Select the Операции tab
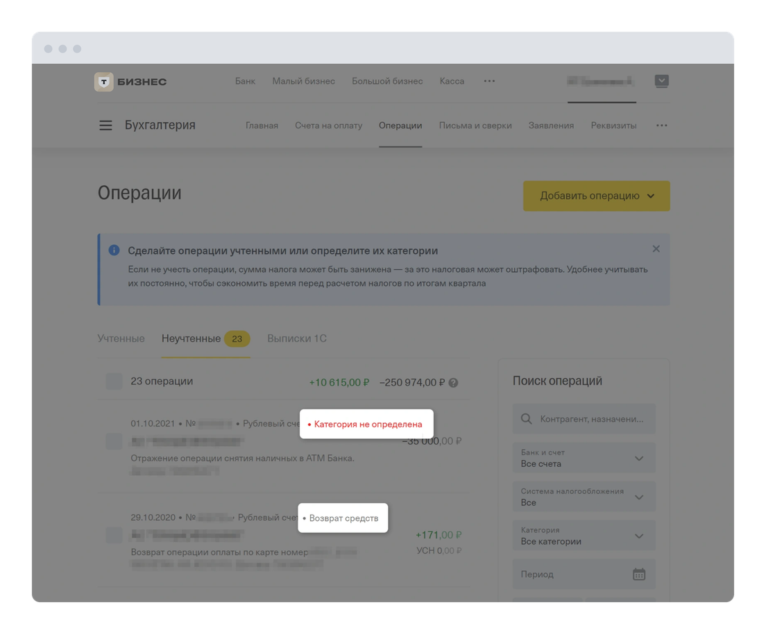 point(400,126)
